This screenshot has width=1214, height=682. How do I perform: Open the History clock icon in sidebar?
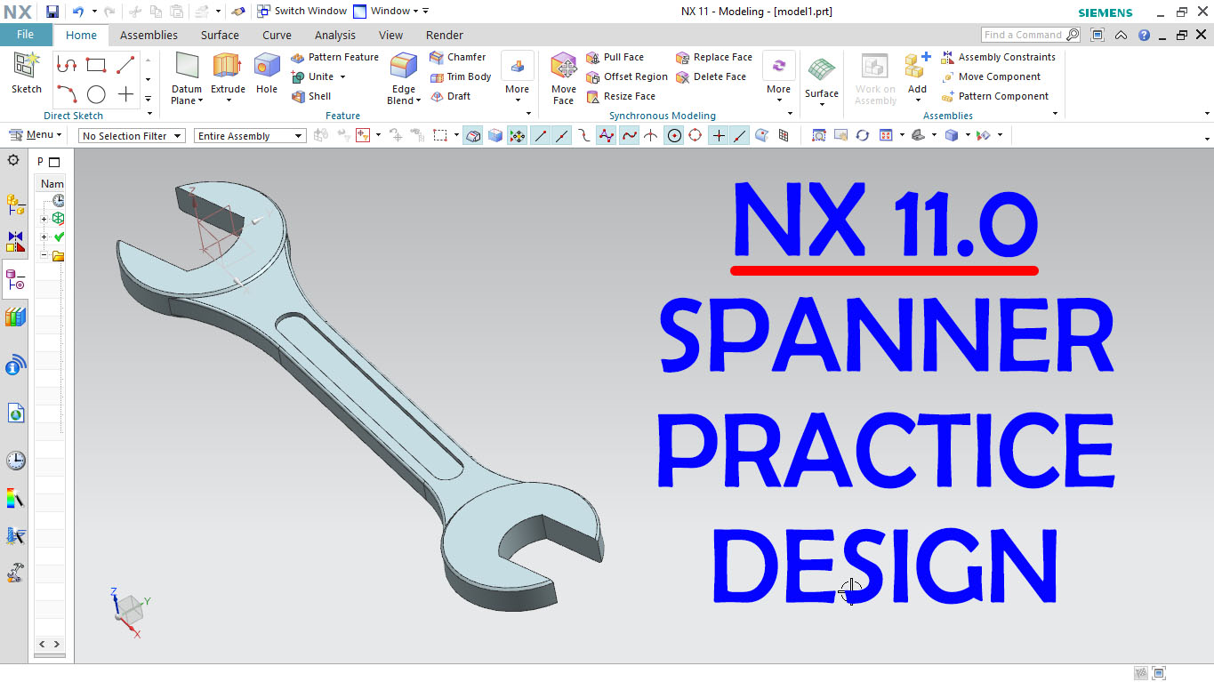click(x=15, y=460)
